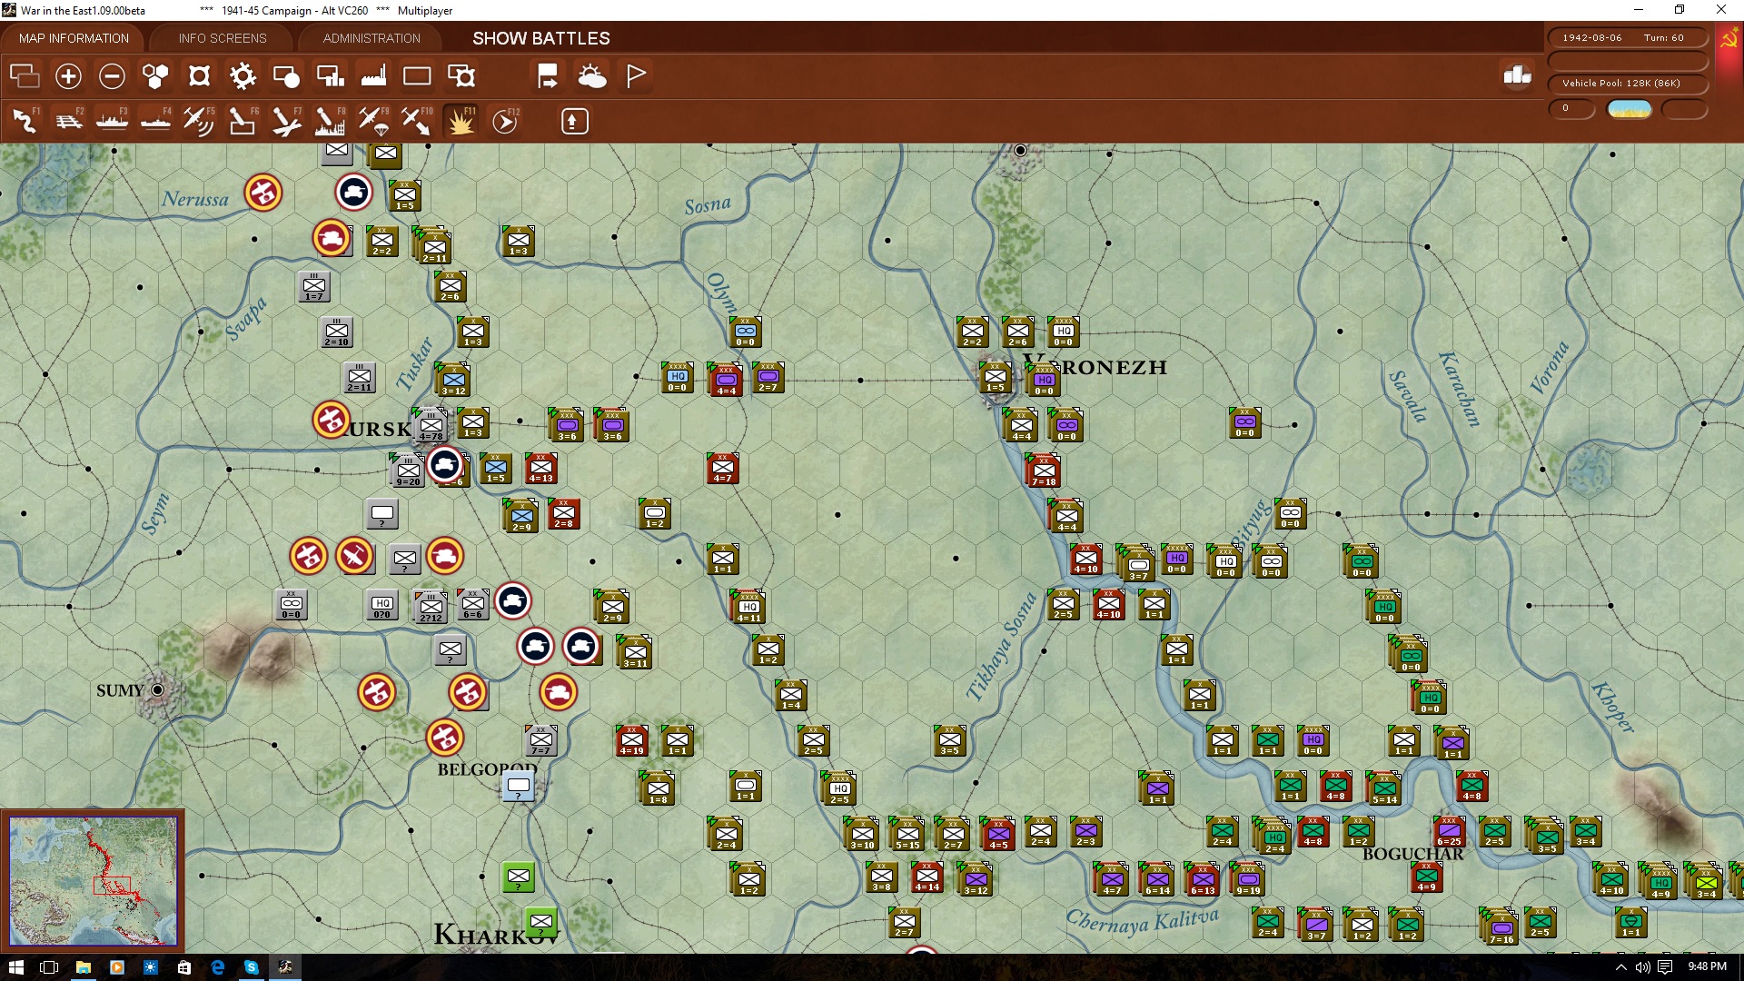Open the MAP INFORMATION tab

74,38
